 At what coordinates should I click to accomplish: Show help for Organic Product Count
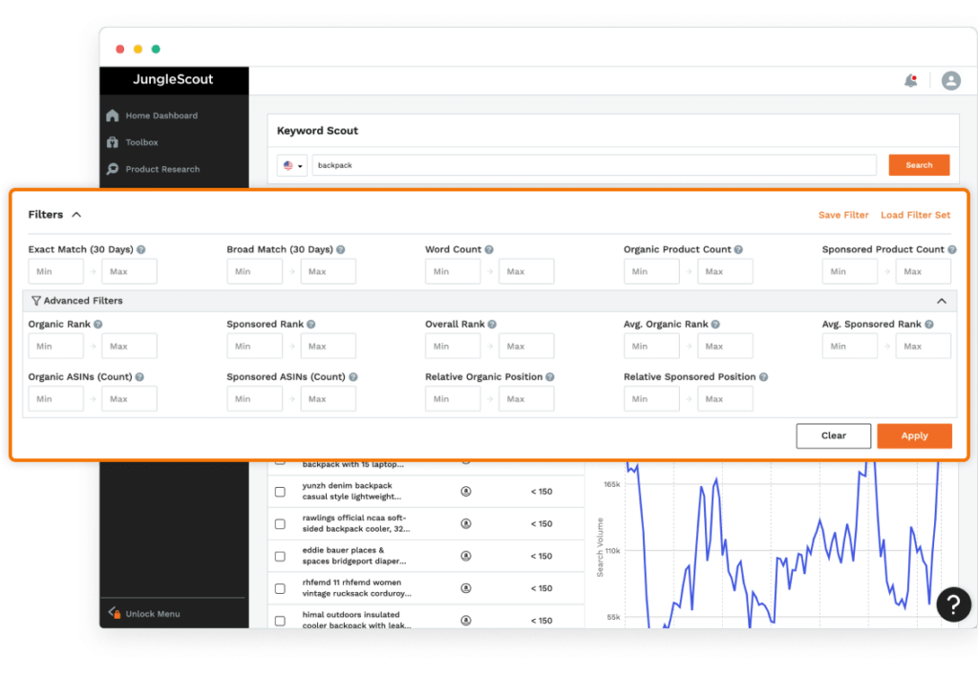tap(738, 249)
